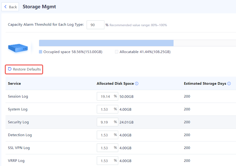Open info icon beside Allocated Disk Space
This screenshot has width=236, height=166.
tap(137, 84)
